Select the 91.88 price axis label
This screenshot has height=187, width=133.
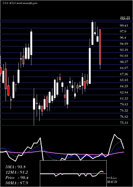[x=124, y=56]
